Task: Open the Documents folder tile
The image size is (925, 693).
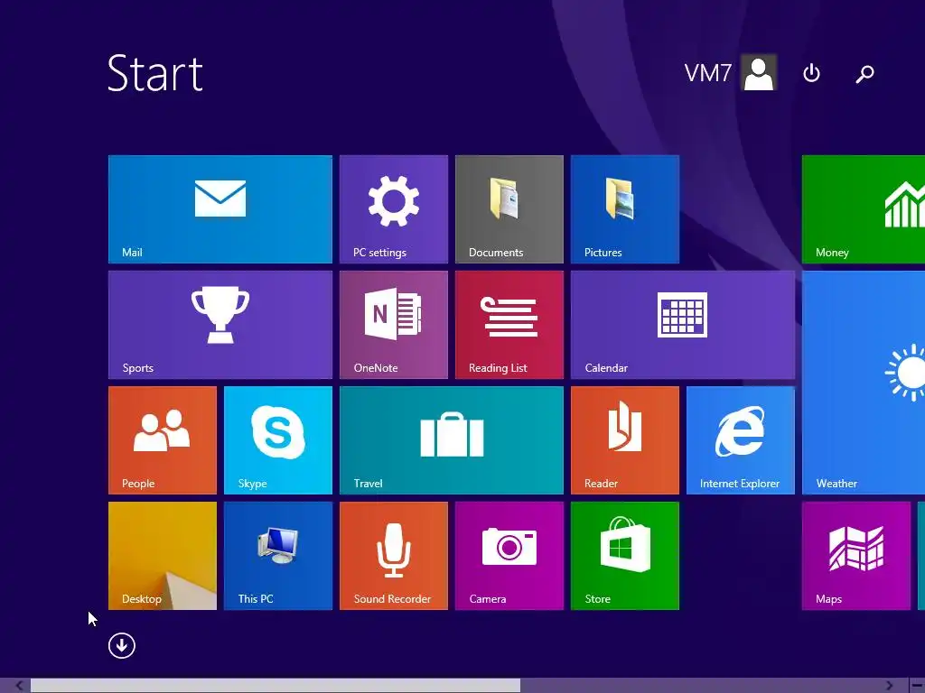Action: pyautogui.click(x=509, y=209)
